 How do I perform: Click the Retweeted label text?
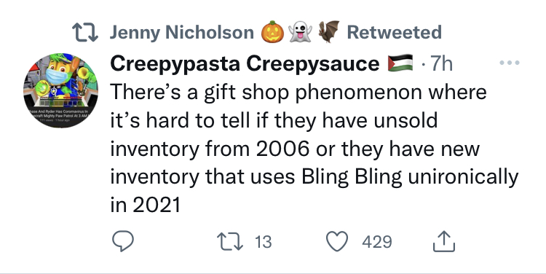(x=395, y=32)
